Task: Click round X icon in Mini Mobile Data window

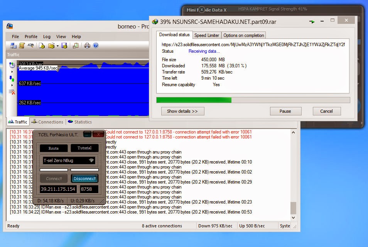Action: pos(201,10)
